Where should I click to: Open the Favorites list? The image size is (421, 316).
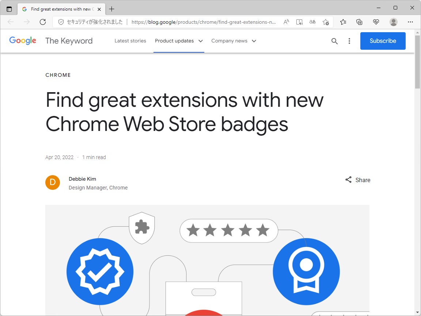click(x=343, y=22)
